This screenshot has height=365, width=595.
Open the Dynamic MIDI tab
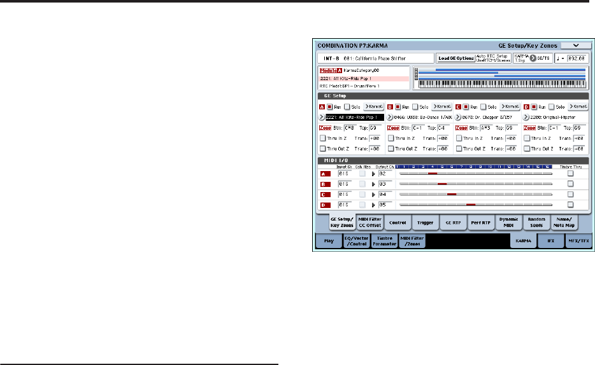(508, 223)
